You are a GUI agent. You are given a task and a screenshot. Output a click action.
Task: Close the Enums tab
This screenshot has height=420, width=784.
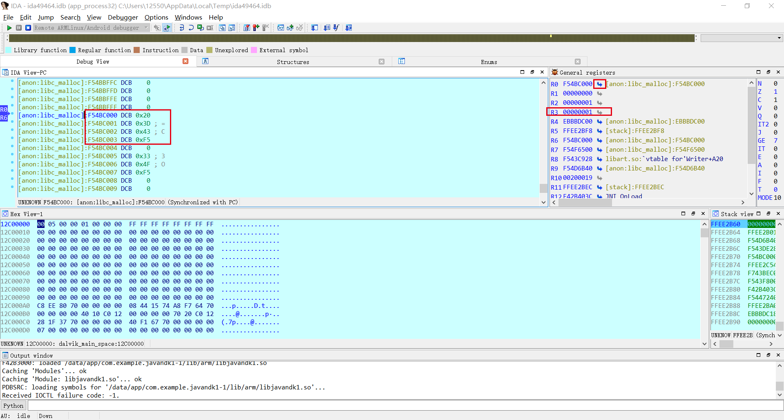click(x=578, y=62)
